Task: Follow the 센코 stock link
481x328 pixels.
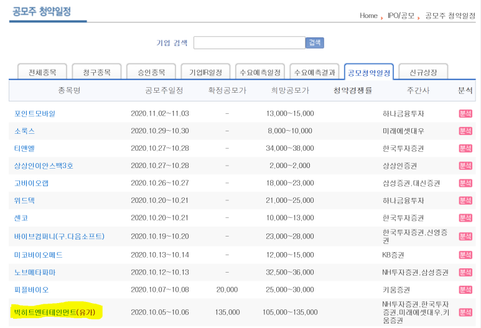Action: (x=21, y=218)
